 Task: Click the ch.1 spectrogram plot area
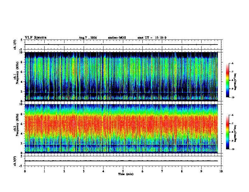[121, 77]
